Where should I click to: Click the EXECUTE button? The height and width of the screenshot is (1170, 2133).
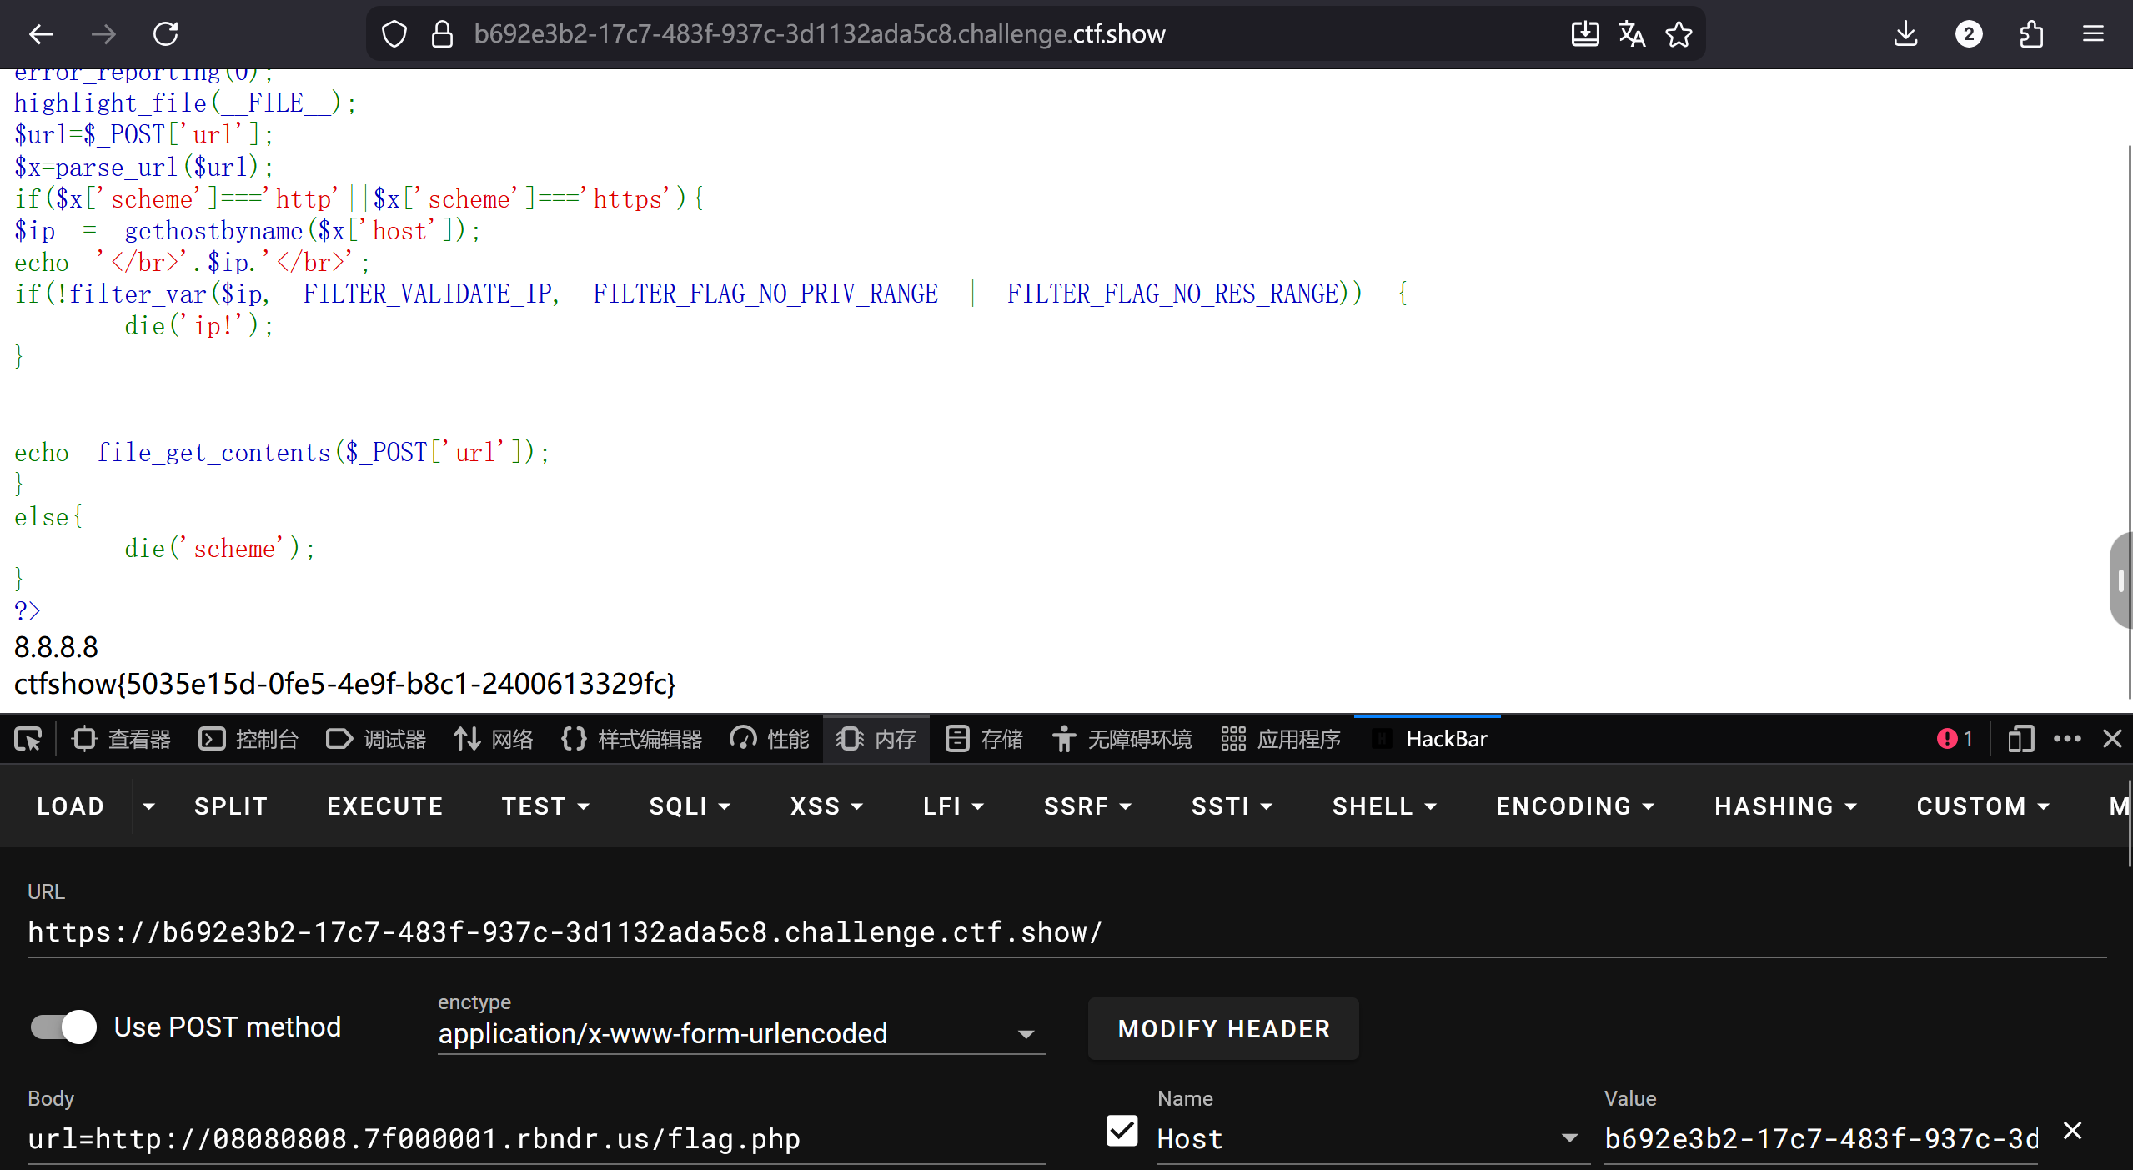tap(384, 806)
